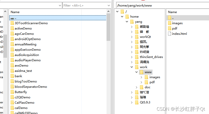
Task: Click the audioAcquisition folder icon
Action: (12, 55)
